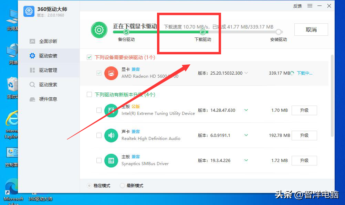Click the 192.78 MB size text
The width and height of the screenshot is (345, 205).
click(x=280, y=136)
